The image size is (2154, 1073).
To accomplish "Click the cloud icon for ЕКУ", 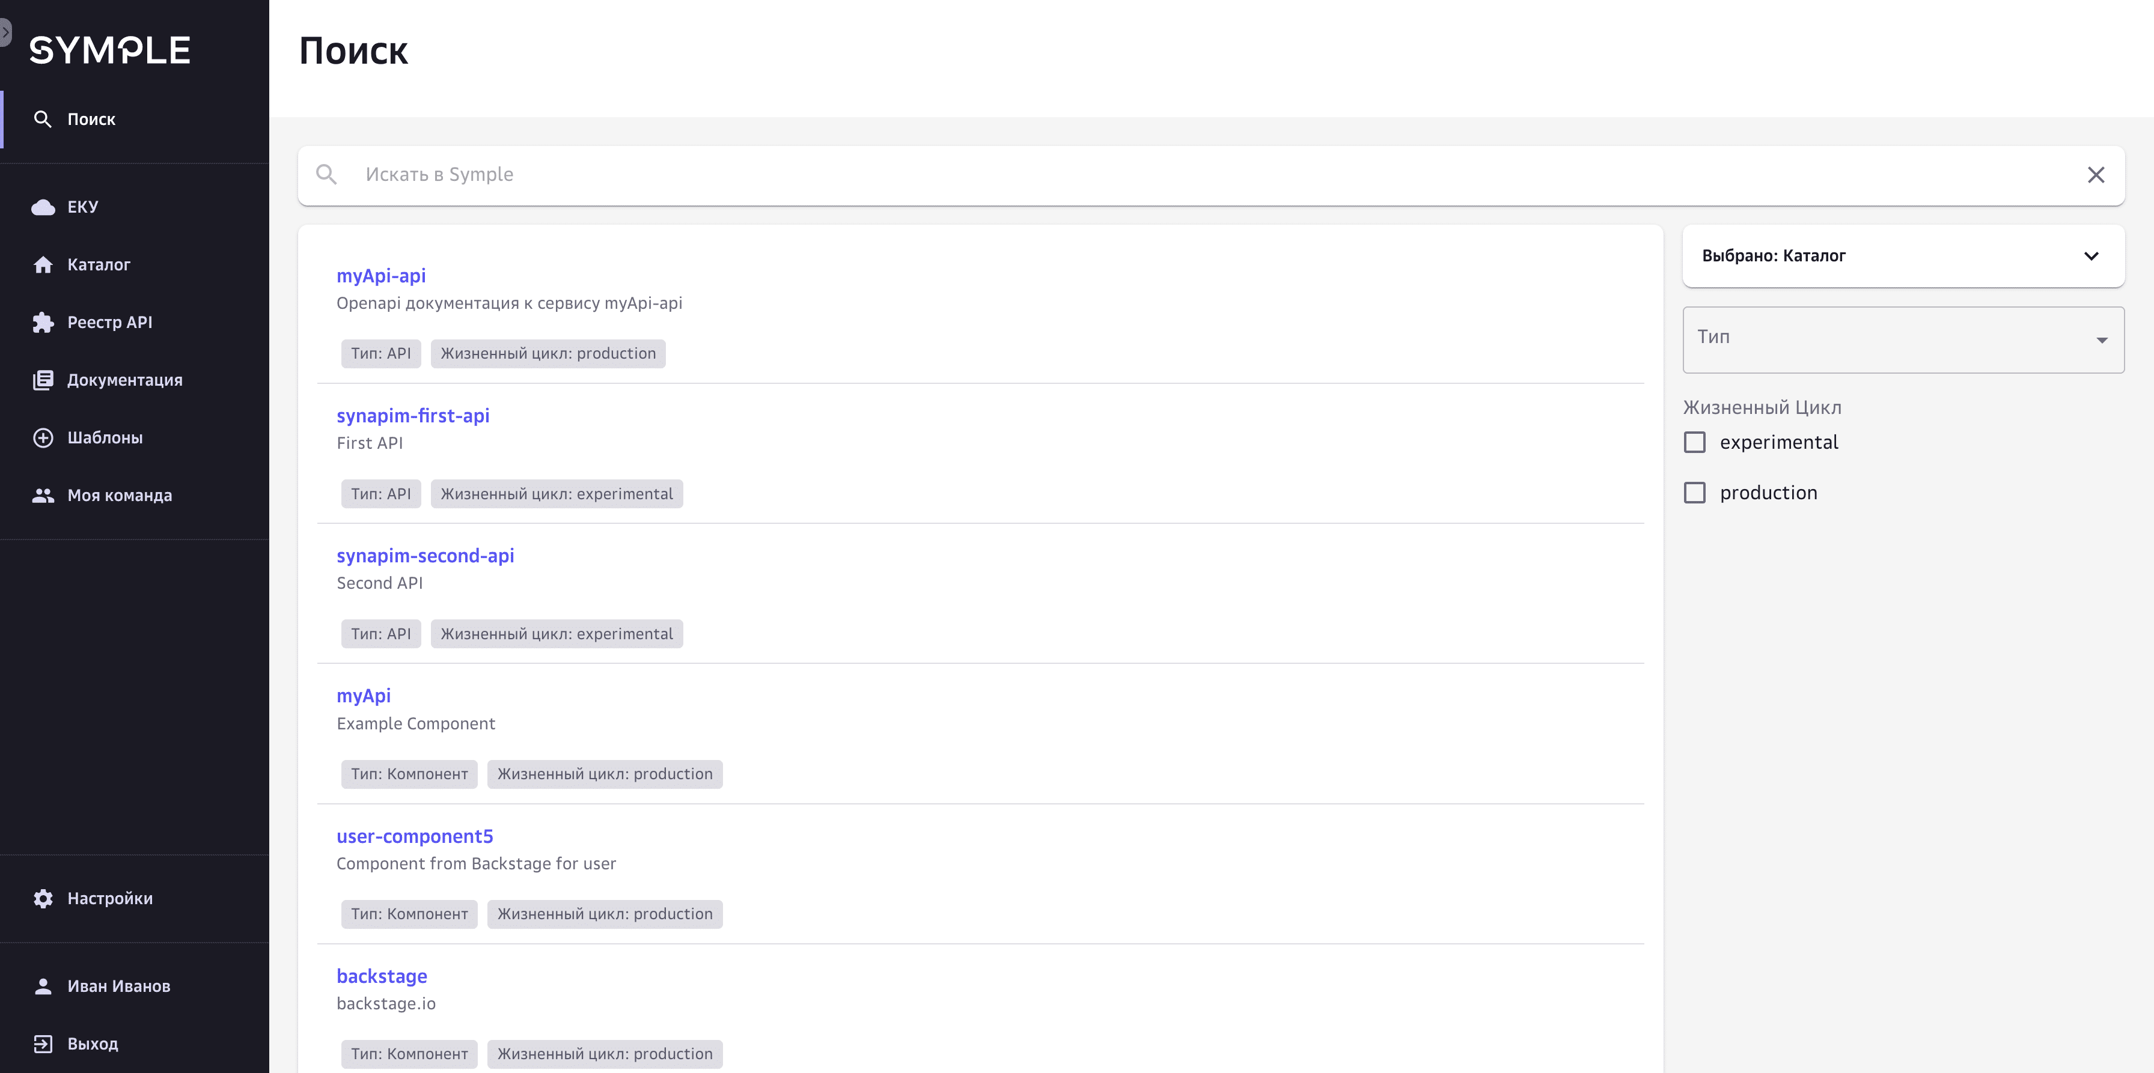I will click(43, 207).
